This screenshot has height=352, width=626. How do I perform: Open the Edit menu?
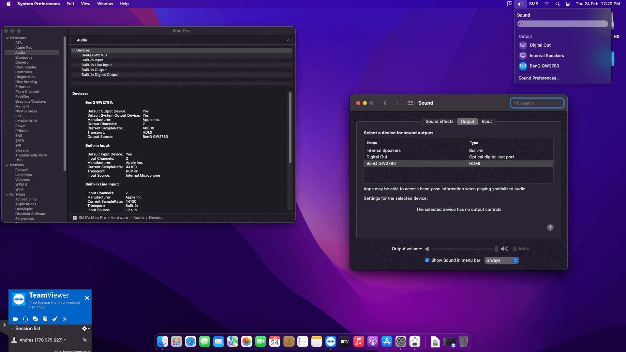[x=70, y=4]
